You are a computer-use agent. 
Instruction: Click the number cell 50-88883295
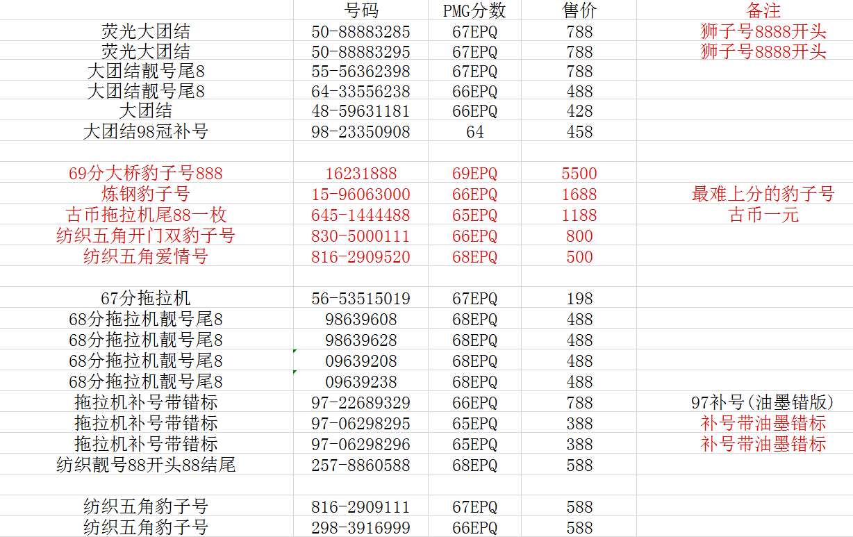[361, 51]
